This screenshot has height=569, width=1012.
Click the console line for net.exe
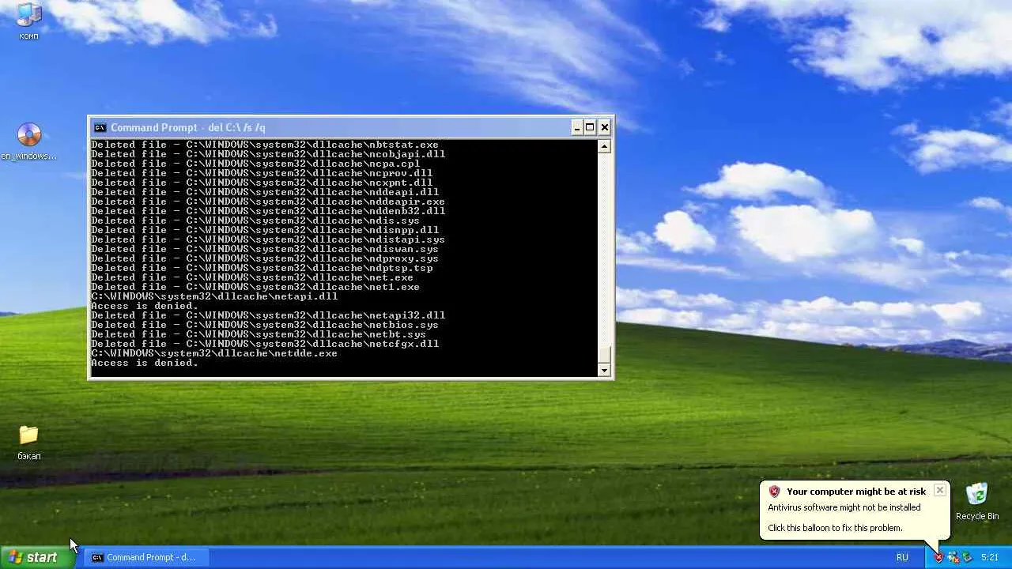[x=252, y=277]
